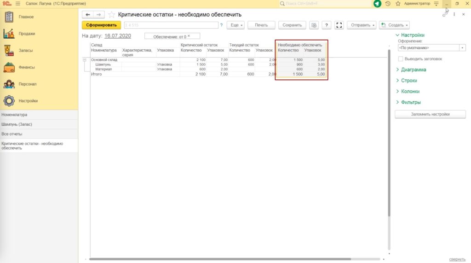Select the Материал row cell

(x=103, y=69)
